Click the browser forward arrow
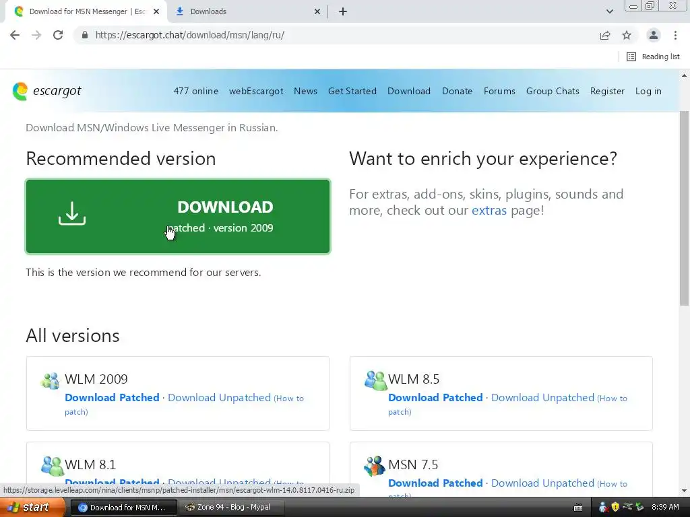 [36, 35]
